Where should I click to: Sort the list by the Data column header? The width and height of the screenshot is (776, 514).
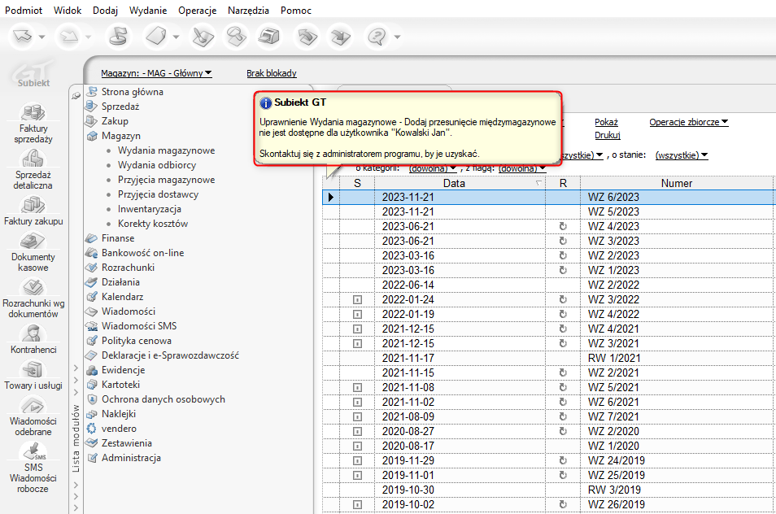tap(454, 184)
